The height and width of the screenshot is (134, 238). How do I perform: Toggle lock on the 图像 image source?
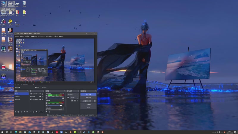43,96
